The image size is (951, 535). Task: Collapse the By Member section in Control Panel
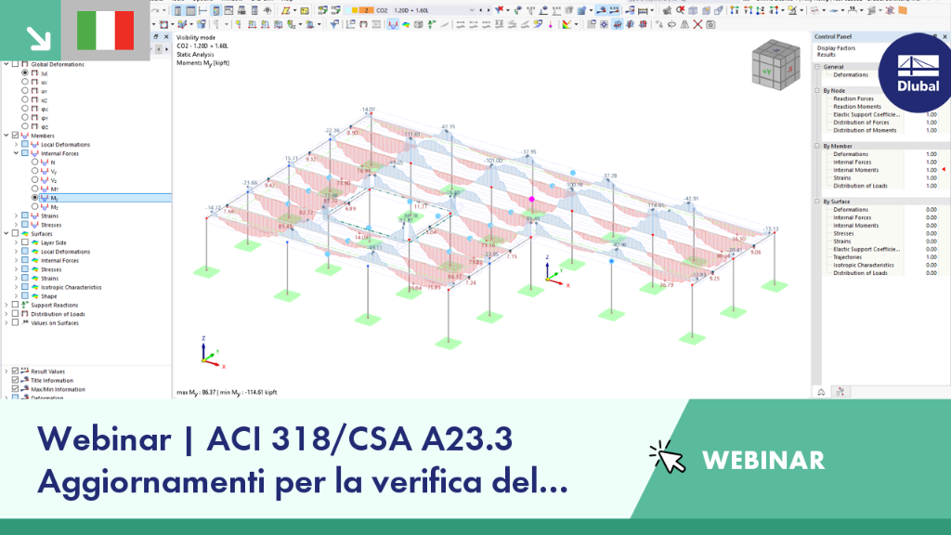pos(817,146)
